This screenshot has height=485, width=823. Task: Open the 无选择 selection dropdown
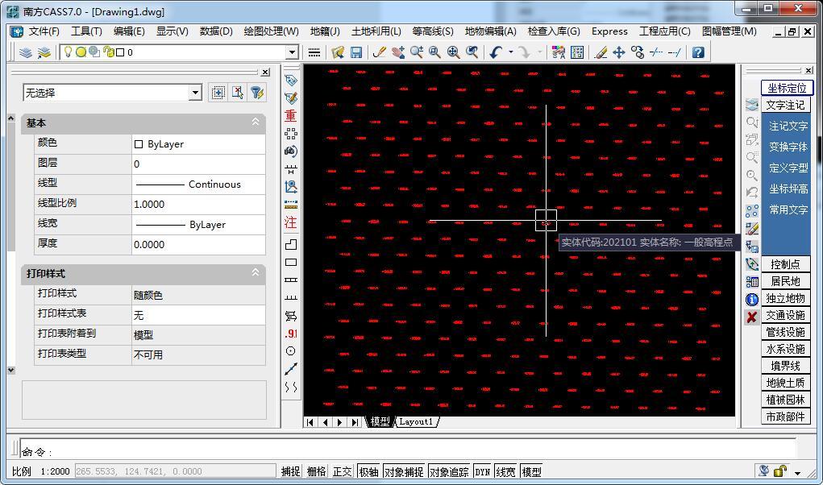coord(194,93)
